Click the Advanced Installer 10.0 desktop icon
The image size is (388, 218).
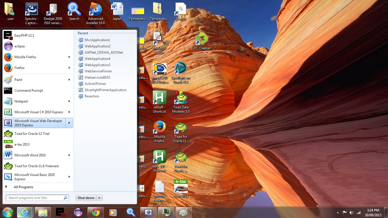[x=95, y=13]
